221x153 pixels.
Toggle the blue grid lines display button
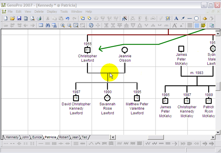(196, 25)
